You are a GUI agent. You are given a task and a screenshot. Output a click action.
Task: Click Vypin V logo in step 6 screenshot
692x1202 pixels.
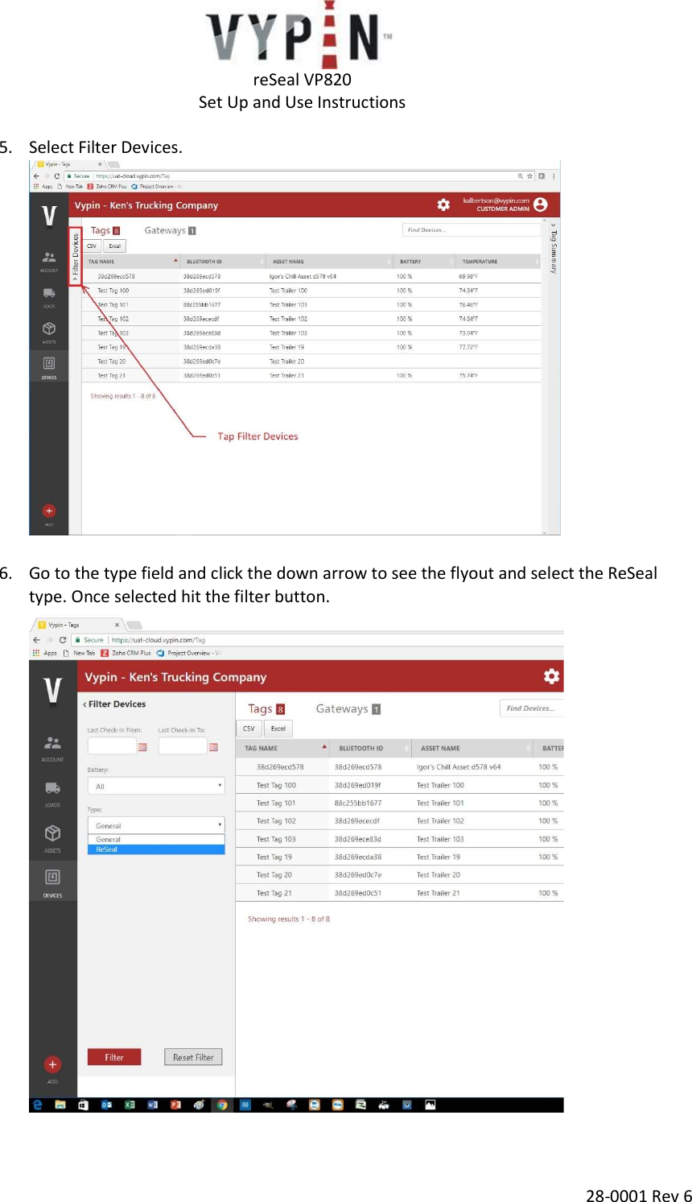[52, 691]
